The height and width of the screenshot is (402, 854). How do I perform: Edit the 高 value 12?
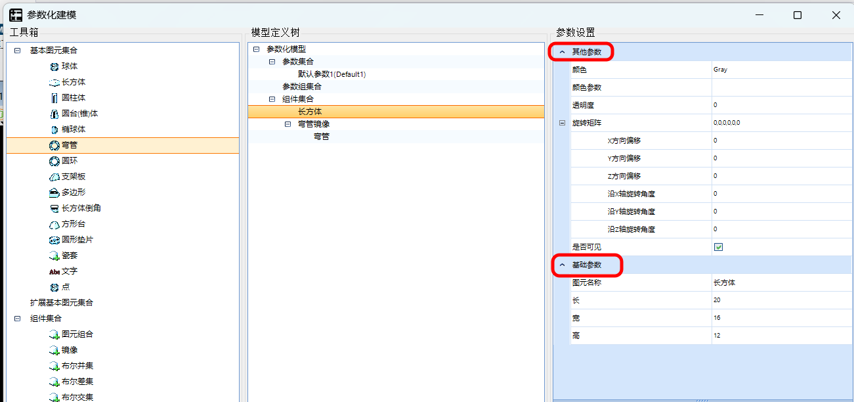[x=781, y=336]
